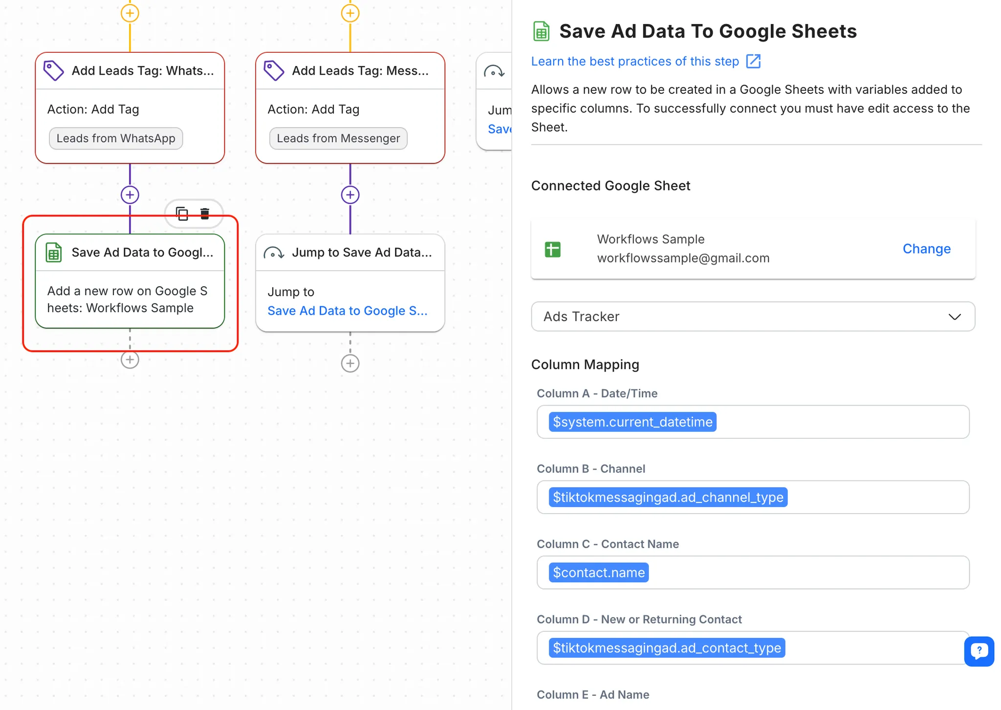Image resolution: width=1001 pixels, height=710 pixels.
Task: Follow Save Ad Data to Google S... link
Action: (347, 311)
